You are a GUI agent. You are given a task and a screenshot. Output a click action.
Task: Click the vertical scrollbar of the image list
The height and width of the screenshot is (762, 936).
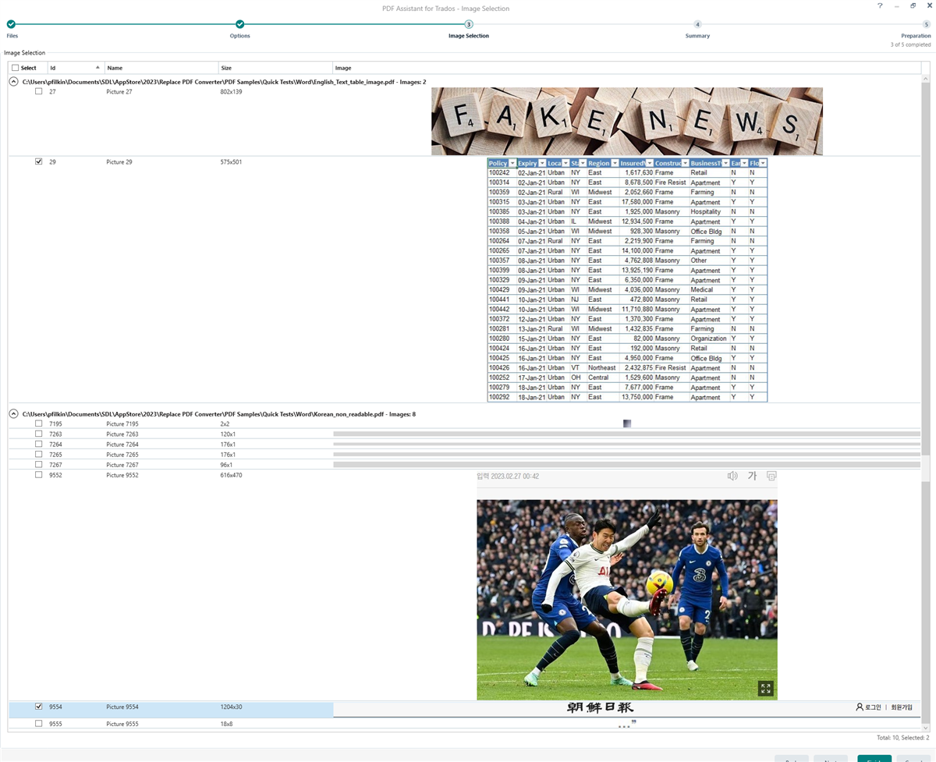pos(926,402)
